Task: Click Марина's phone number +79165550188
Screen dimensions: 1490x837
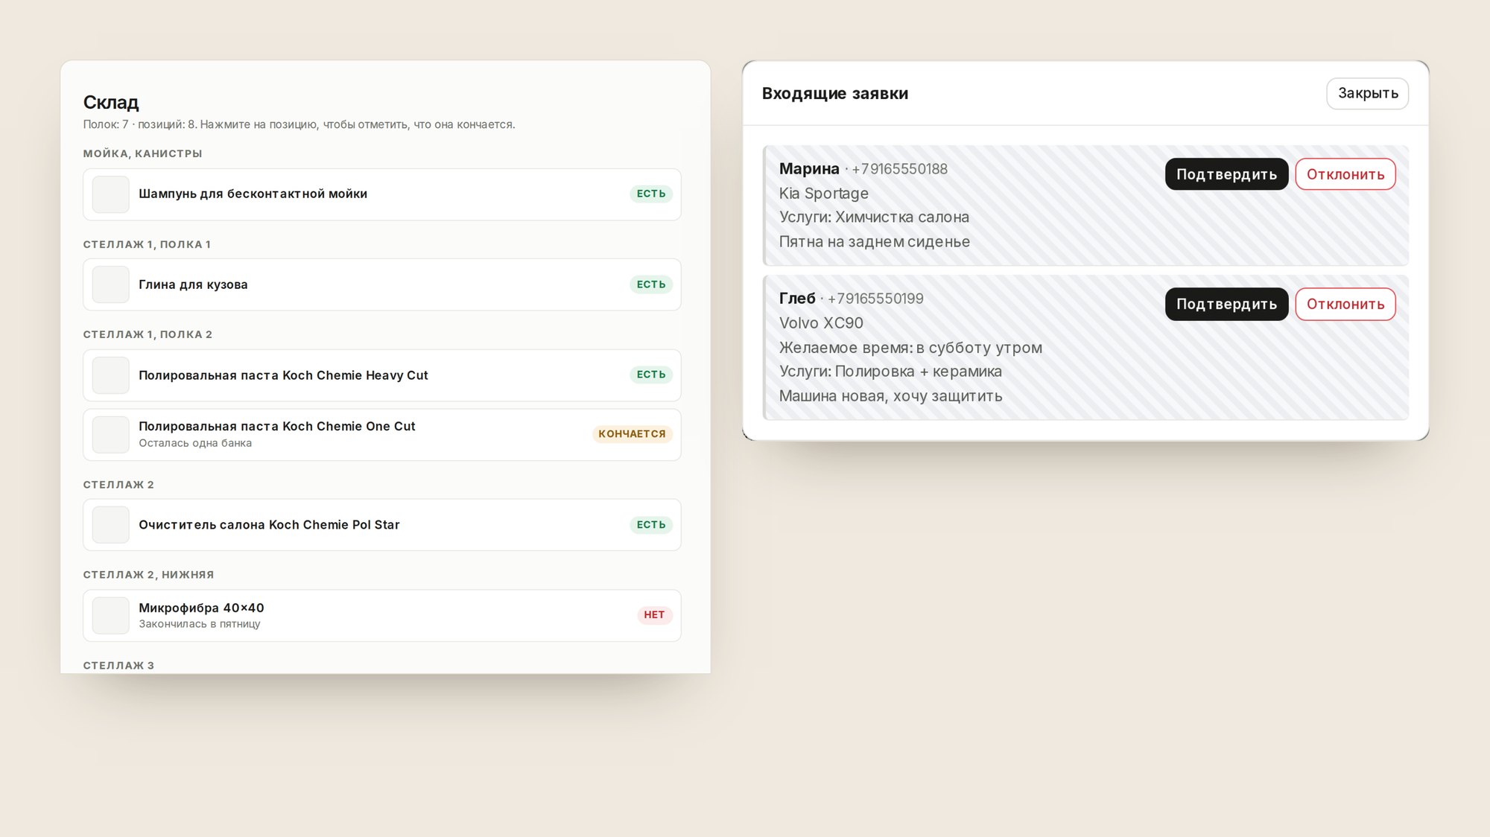Action: 899,169
